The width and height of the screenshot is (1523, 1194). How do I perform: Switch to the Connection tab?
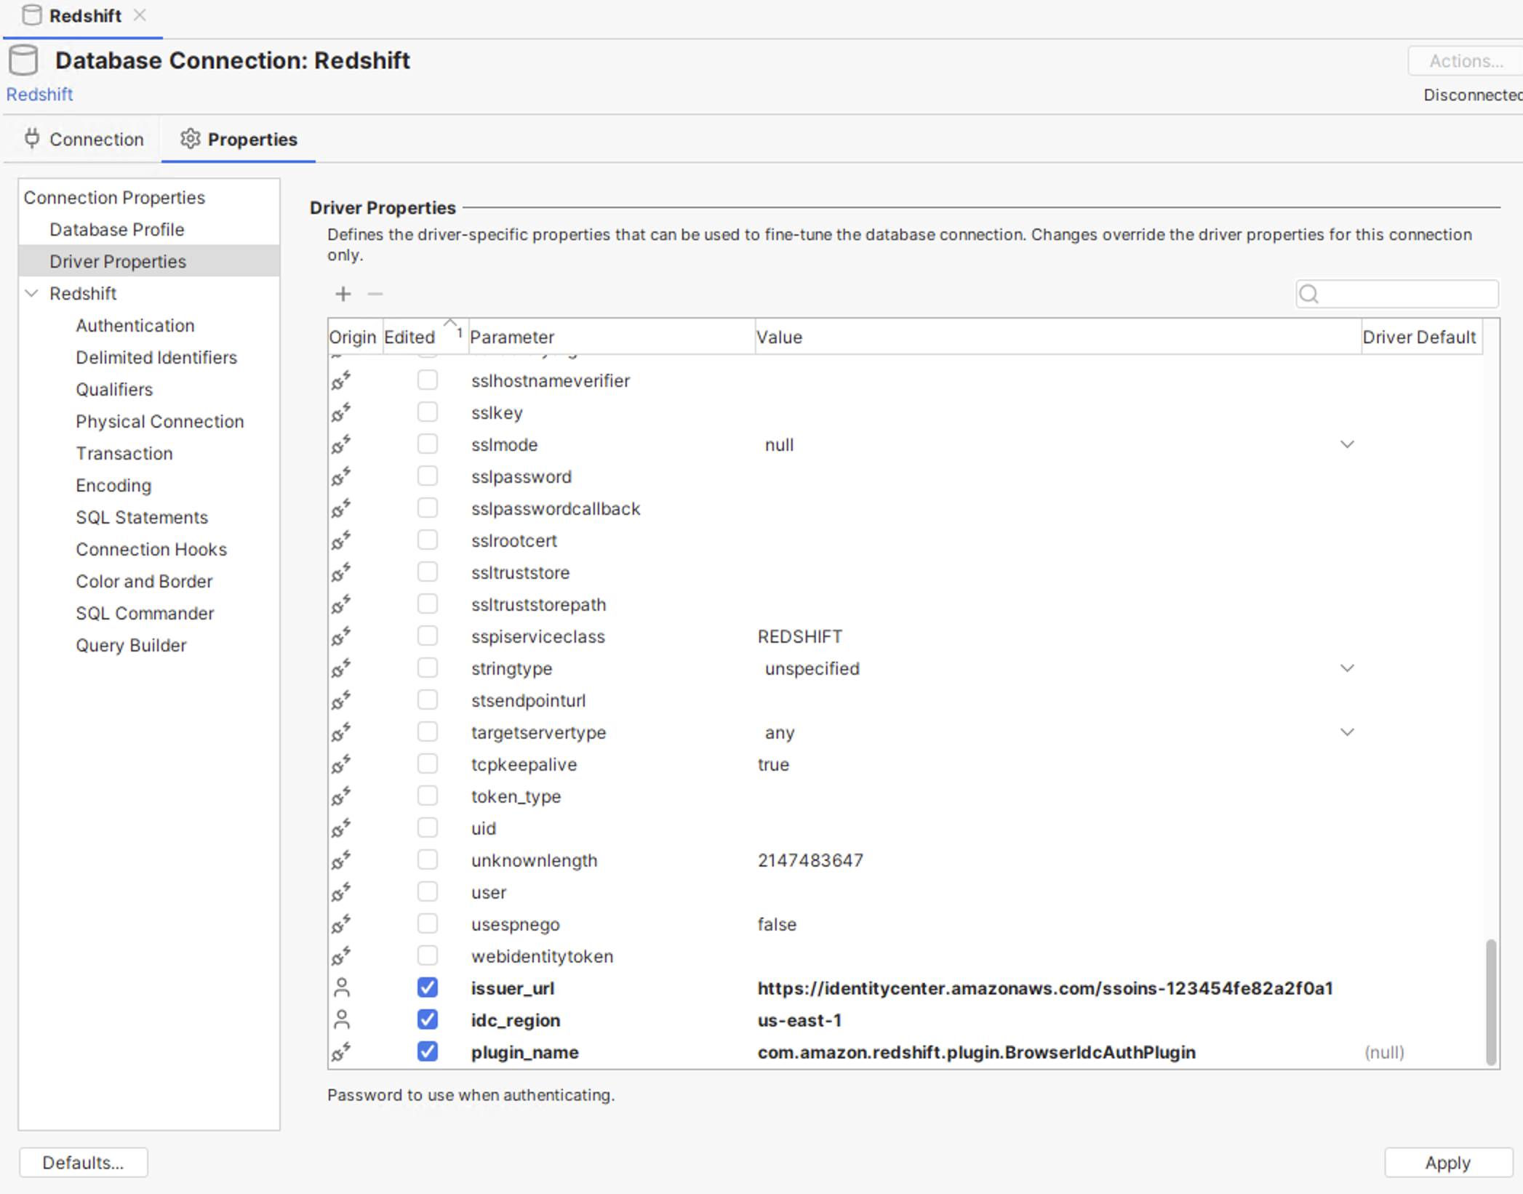click(84, 139)
